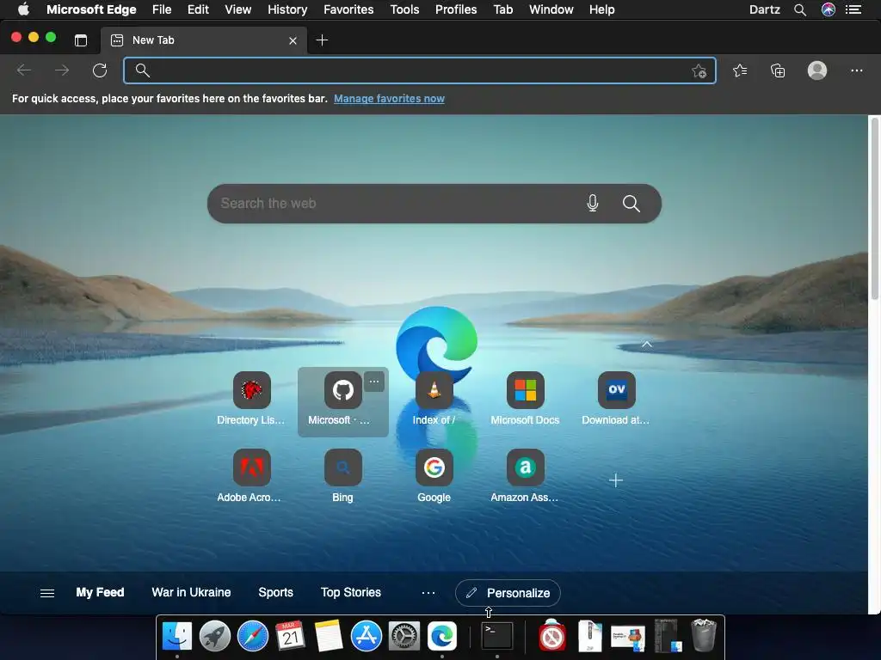
Task: Open Finder from the Dock
Action: tap(177, 637)
